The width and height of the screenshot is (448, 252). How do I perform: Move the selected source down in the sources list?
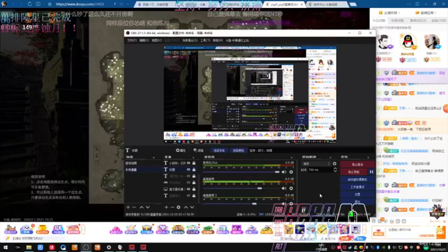[x=192, y=207]
